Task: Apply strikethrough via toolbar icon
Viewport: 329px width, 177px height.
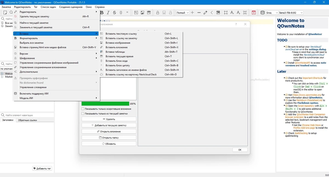Action: 114,13
